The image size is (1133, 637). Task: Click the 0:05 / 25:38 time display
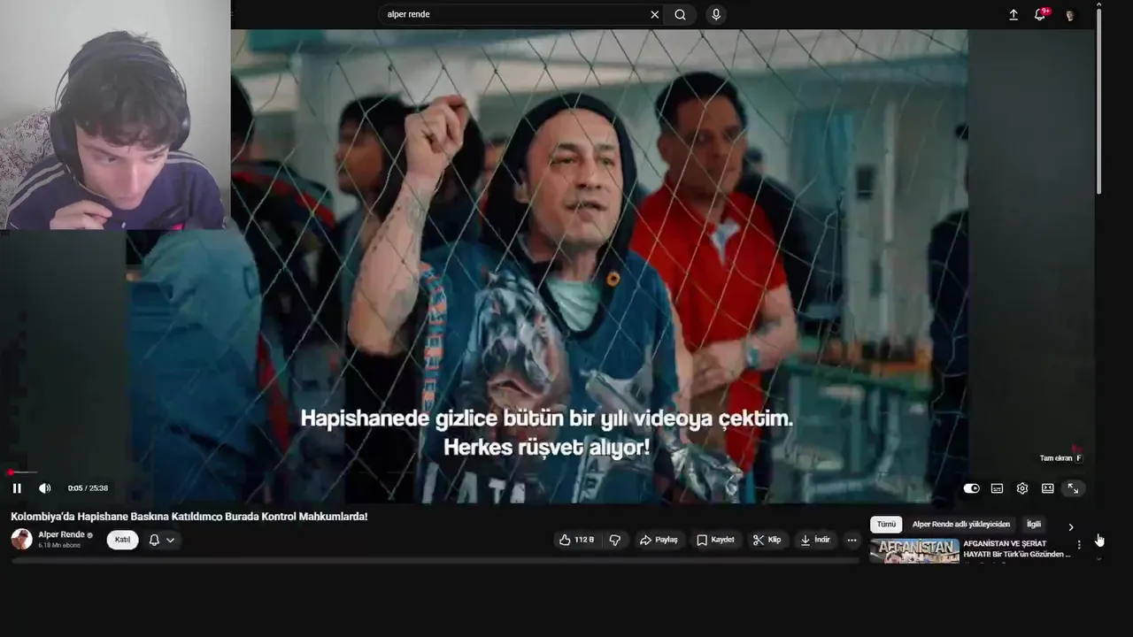click(x=88, y=488)
